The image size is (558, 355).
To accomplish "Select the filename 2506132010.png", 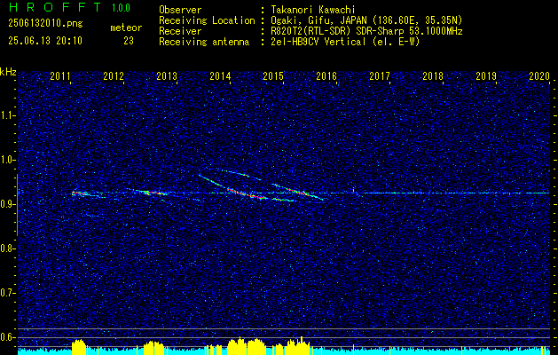I will pyautogui.click(x=45, y=24).
